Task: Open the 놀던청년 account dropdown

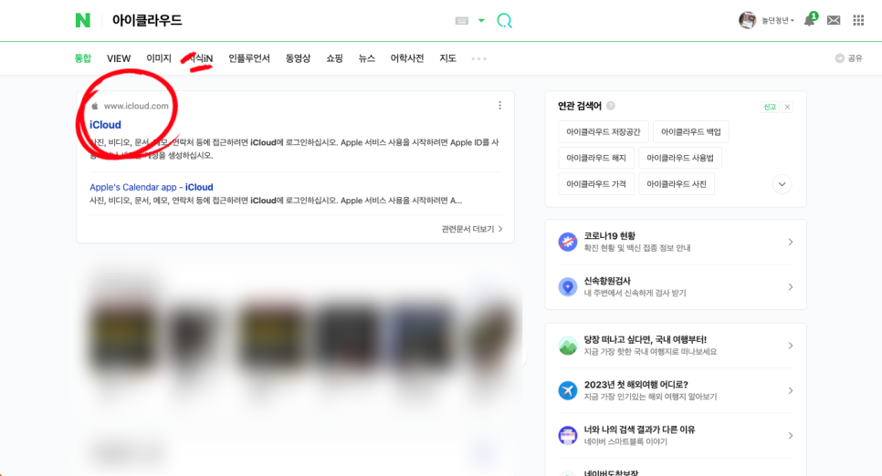Action: [778, 21]
